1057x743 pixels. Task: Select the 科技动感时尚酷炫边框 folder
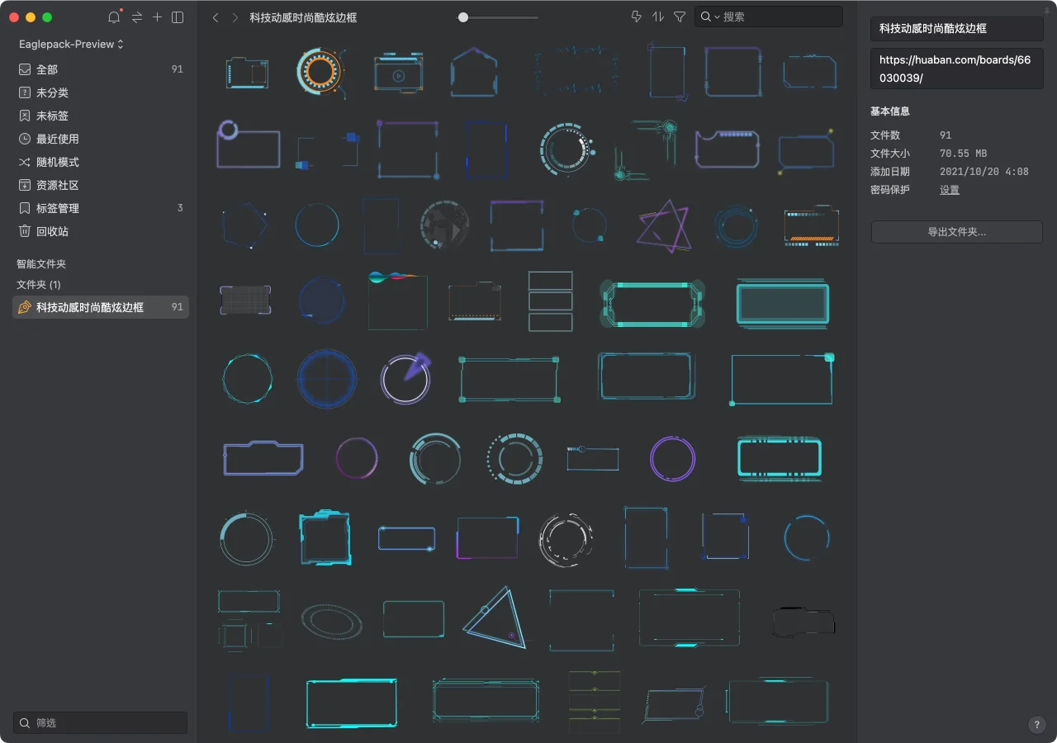pos(90,307)
